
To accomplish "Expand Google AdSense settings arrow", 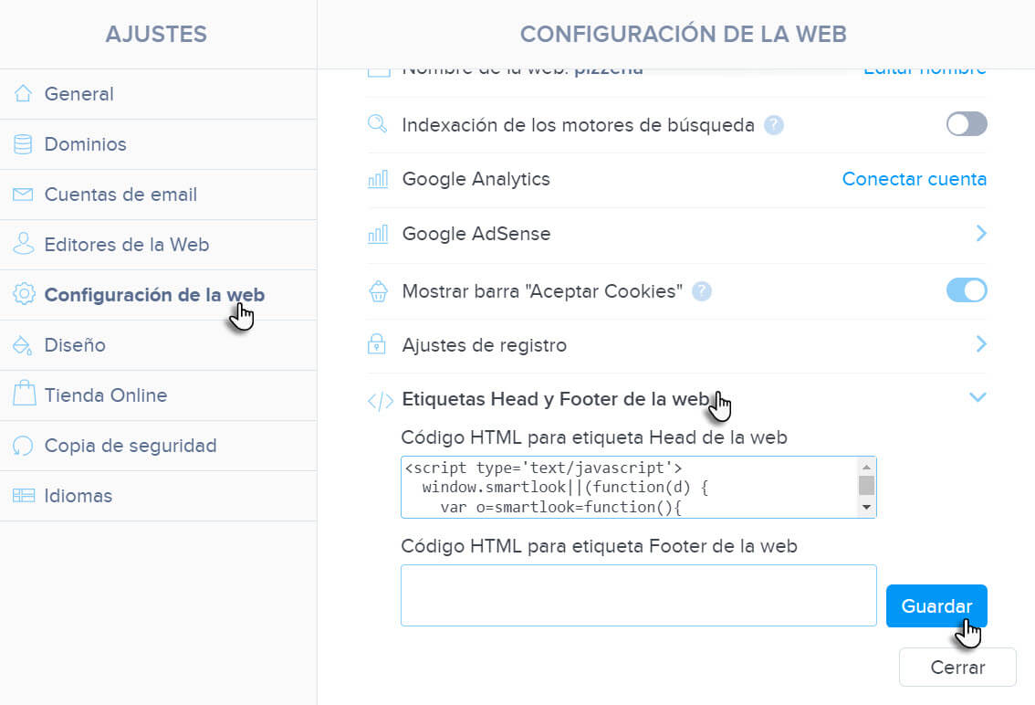I will point(981,234).
